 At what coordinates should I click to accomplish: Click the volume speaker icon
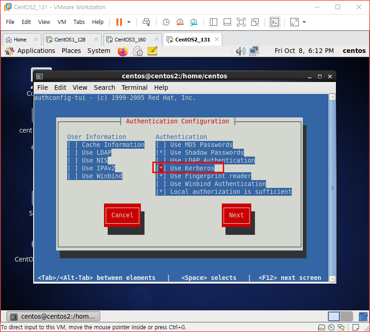click(x=241, y=51)
